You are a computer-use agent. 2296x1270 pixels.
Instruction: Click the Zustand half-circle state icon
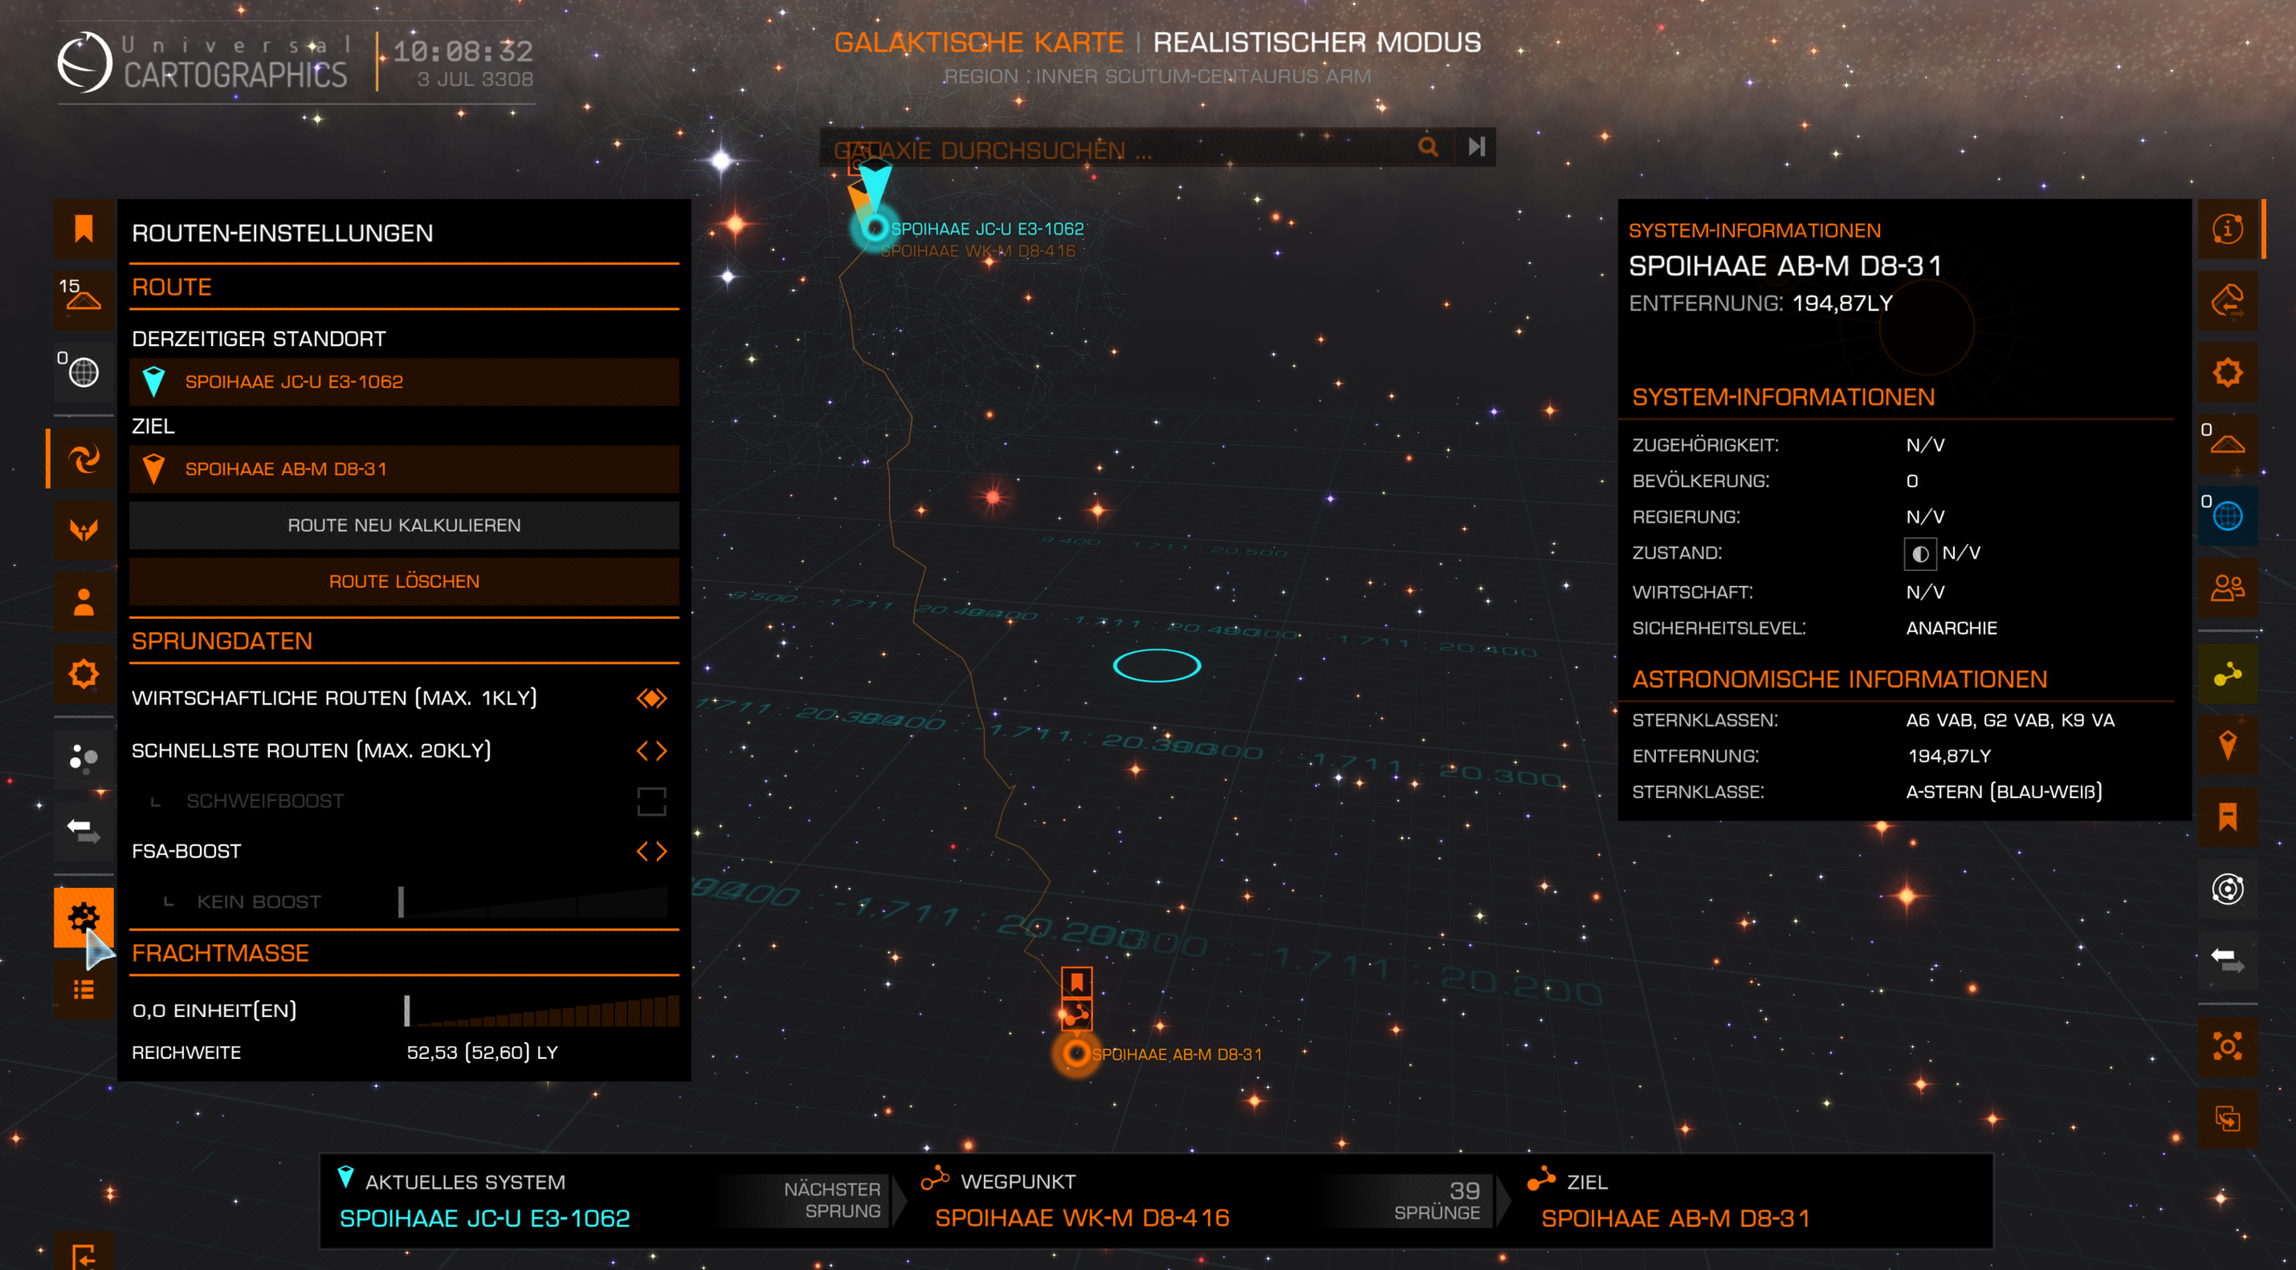tap(1919, 553)
